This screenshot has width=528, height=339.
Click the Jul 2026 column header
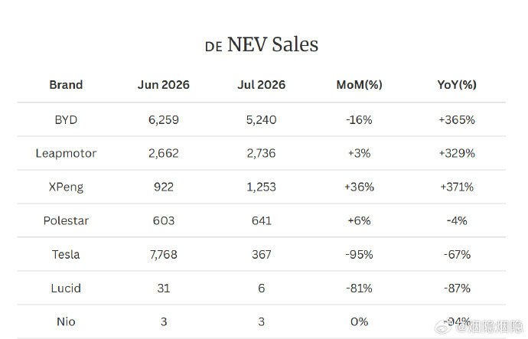(261, 85)
